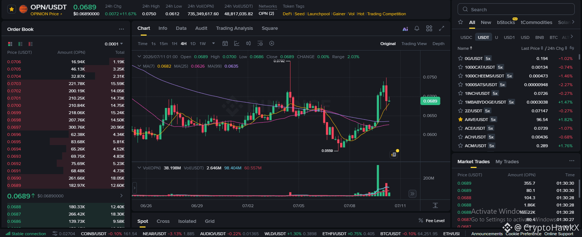The height and width of the screenshot is (237, 582).
Task: Select the 1H chart interval
Action: click(x=175, y=44)
